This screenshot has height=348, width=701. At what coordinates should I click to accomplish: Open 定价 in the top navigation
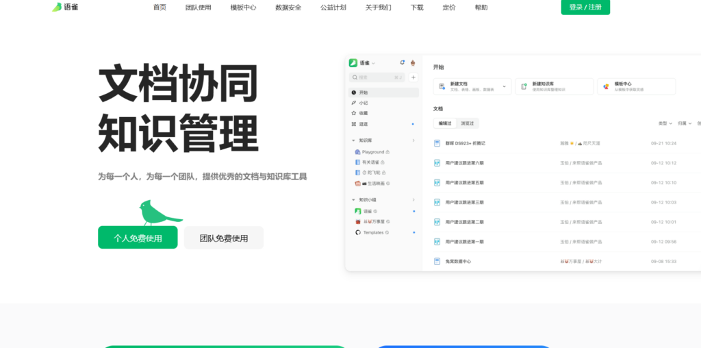(449, 7)
